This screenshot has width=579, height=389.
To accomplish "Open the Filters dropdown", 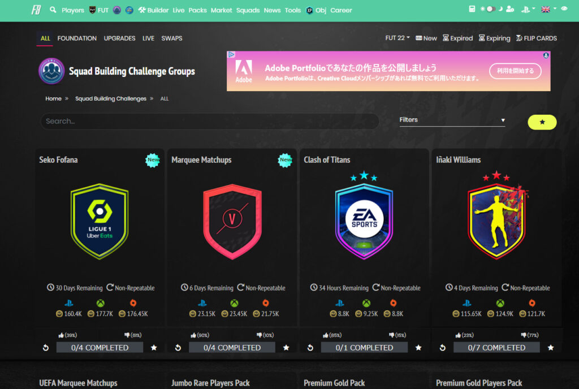I will click(452, 120).
